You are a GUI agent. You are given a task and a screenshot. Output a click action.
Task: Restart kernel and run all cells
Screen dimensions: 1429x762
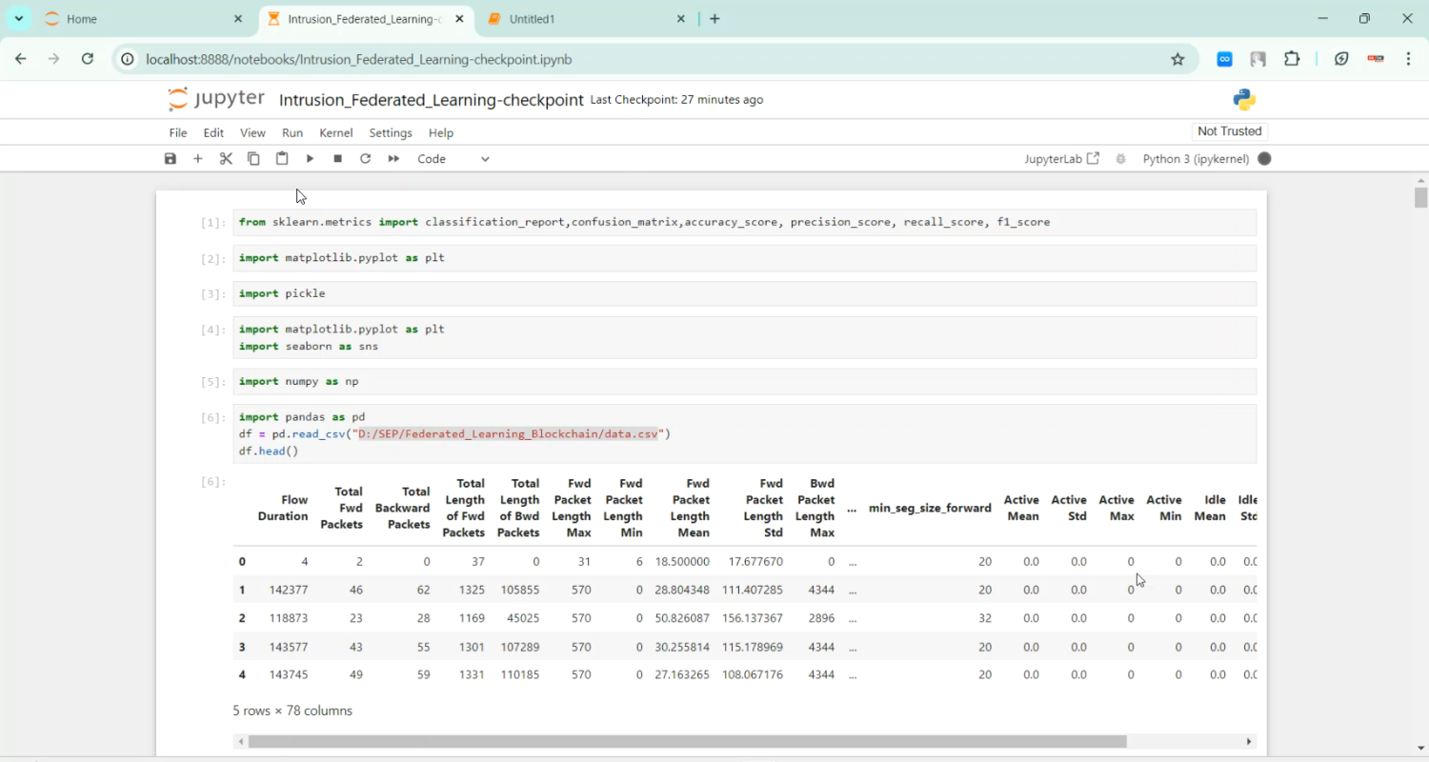pyautogui.click(x=393, y=159)
